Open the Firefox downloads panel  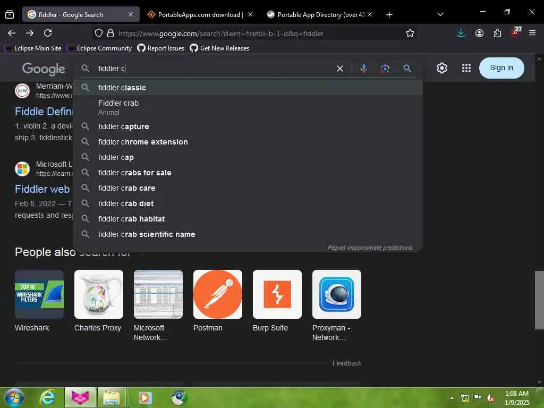pyautogui.click(x=461, y=33)
